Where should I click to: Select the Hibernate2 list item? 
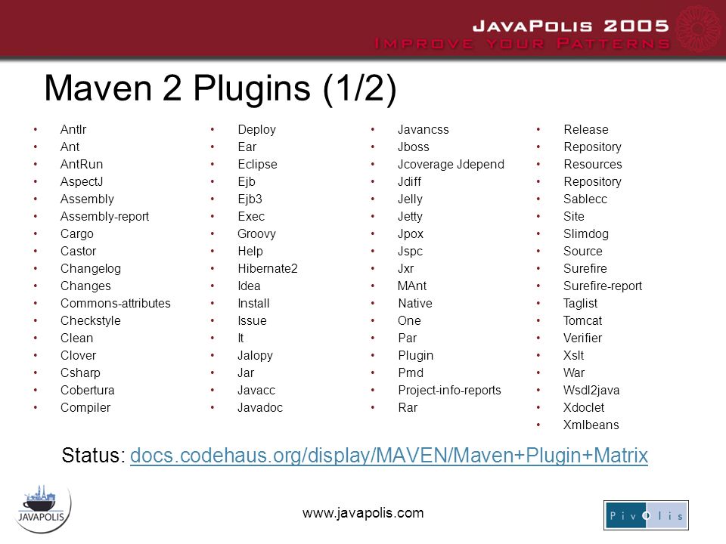point(268,269)
